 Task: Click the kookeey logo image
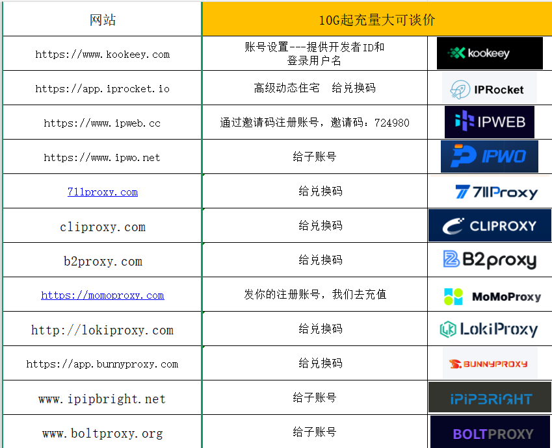point(490,53)
